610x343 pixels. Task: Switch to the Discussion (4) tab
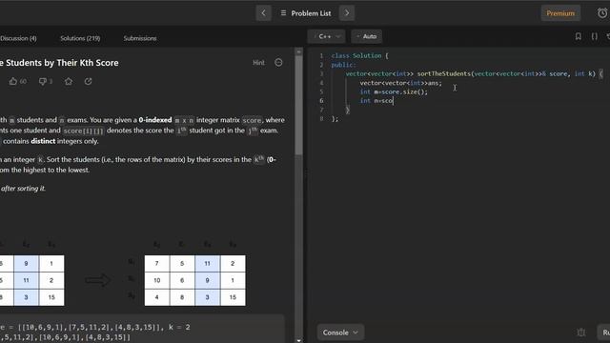point(18,38)
